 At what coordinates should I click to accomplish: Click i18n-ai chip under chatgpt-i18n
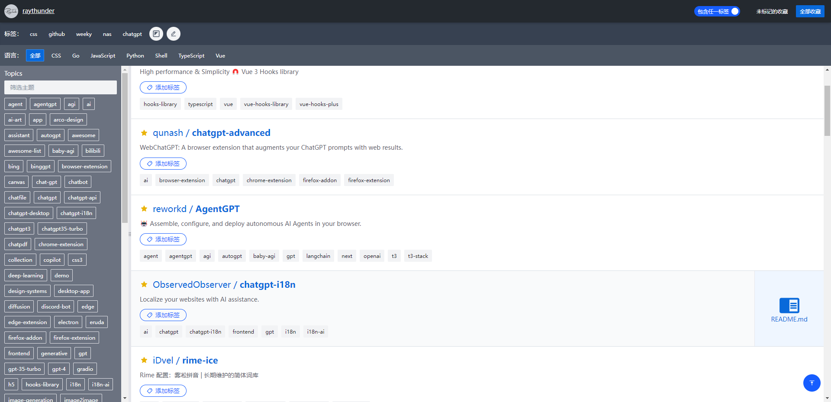click(316, 332)
